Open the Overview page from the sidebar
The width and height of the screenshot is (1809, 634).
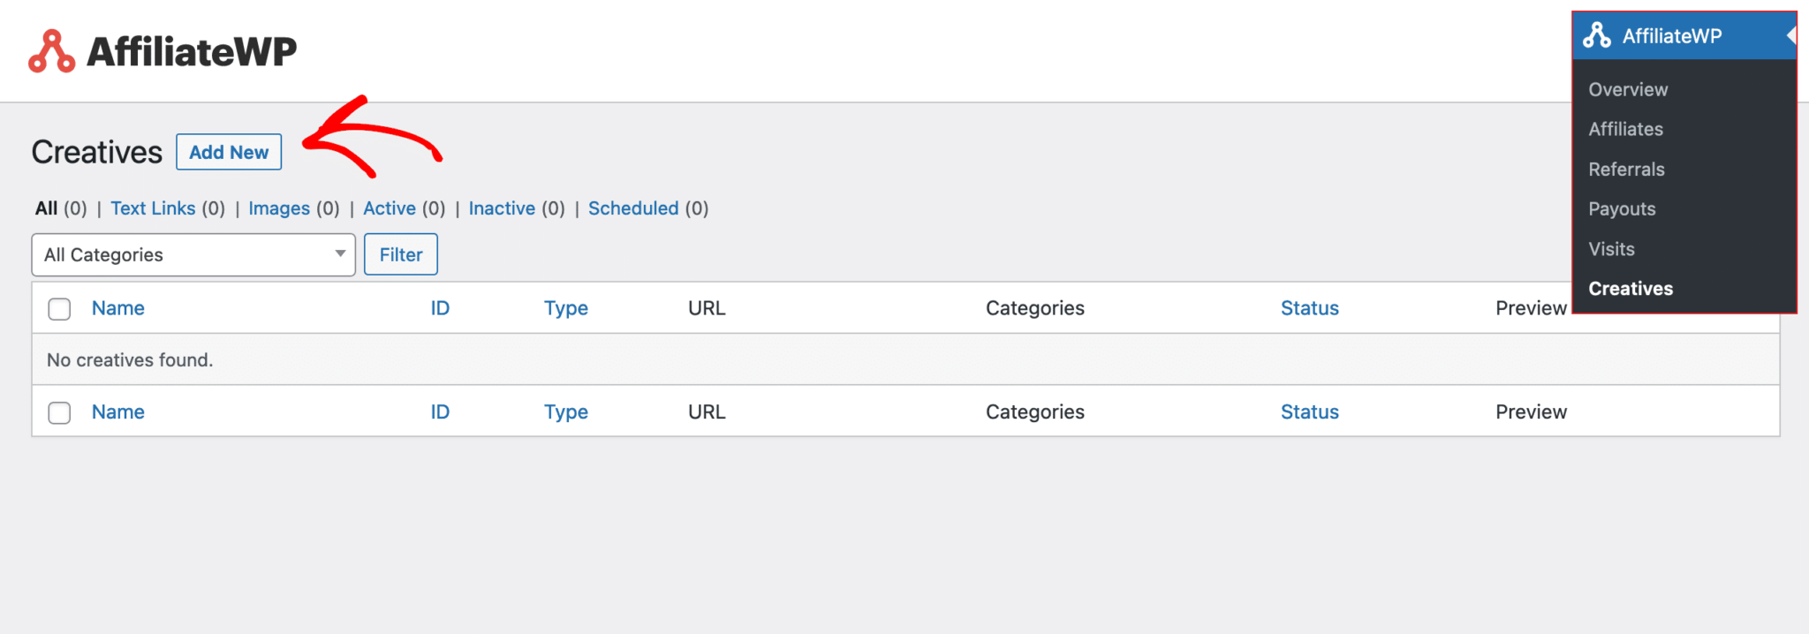[x=1628, y=89]
